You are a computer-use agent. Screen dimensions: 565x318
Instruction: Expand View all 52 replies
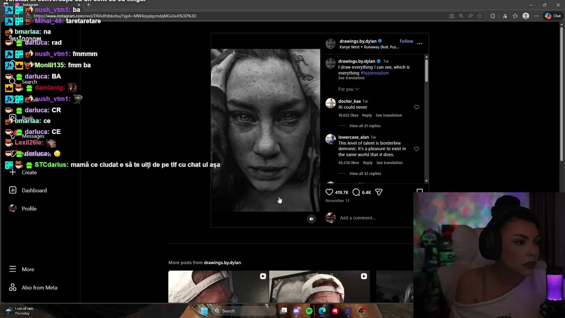365,174
